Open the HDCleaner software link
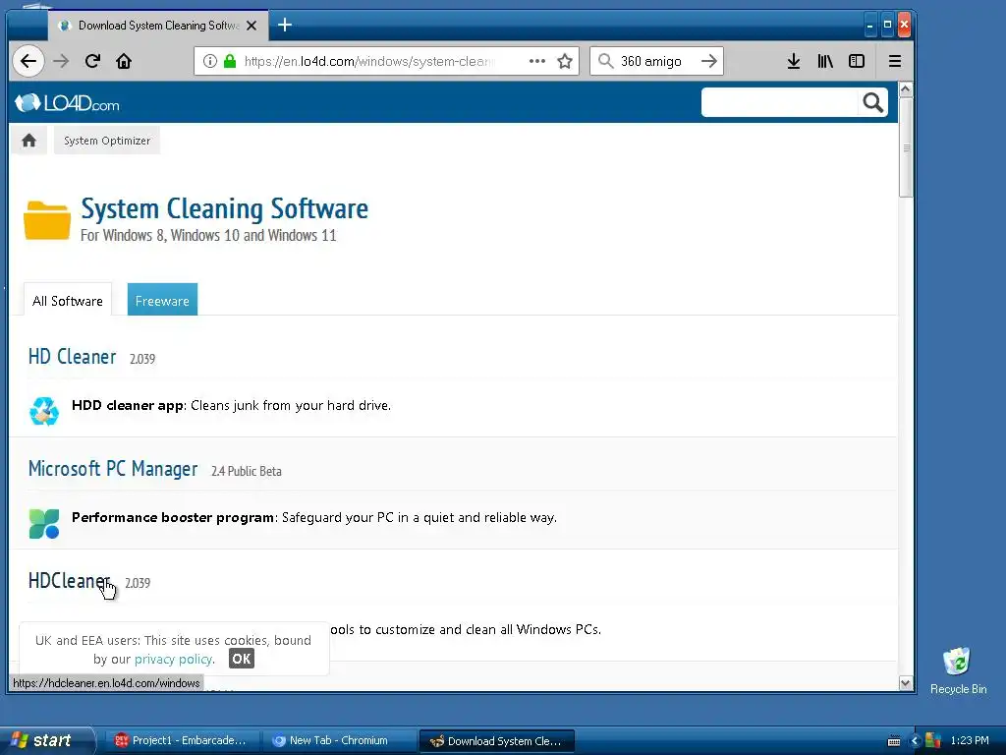Image resolution: width=1006 pixels, height=755 pixels. [x=70, y=580]
